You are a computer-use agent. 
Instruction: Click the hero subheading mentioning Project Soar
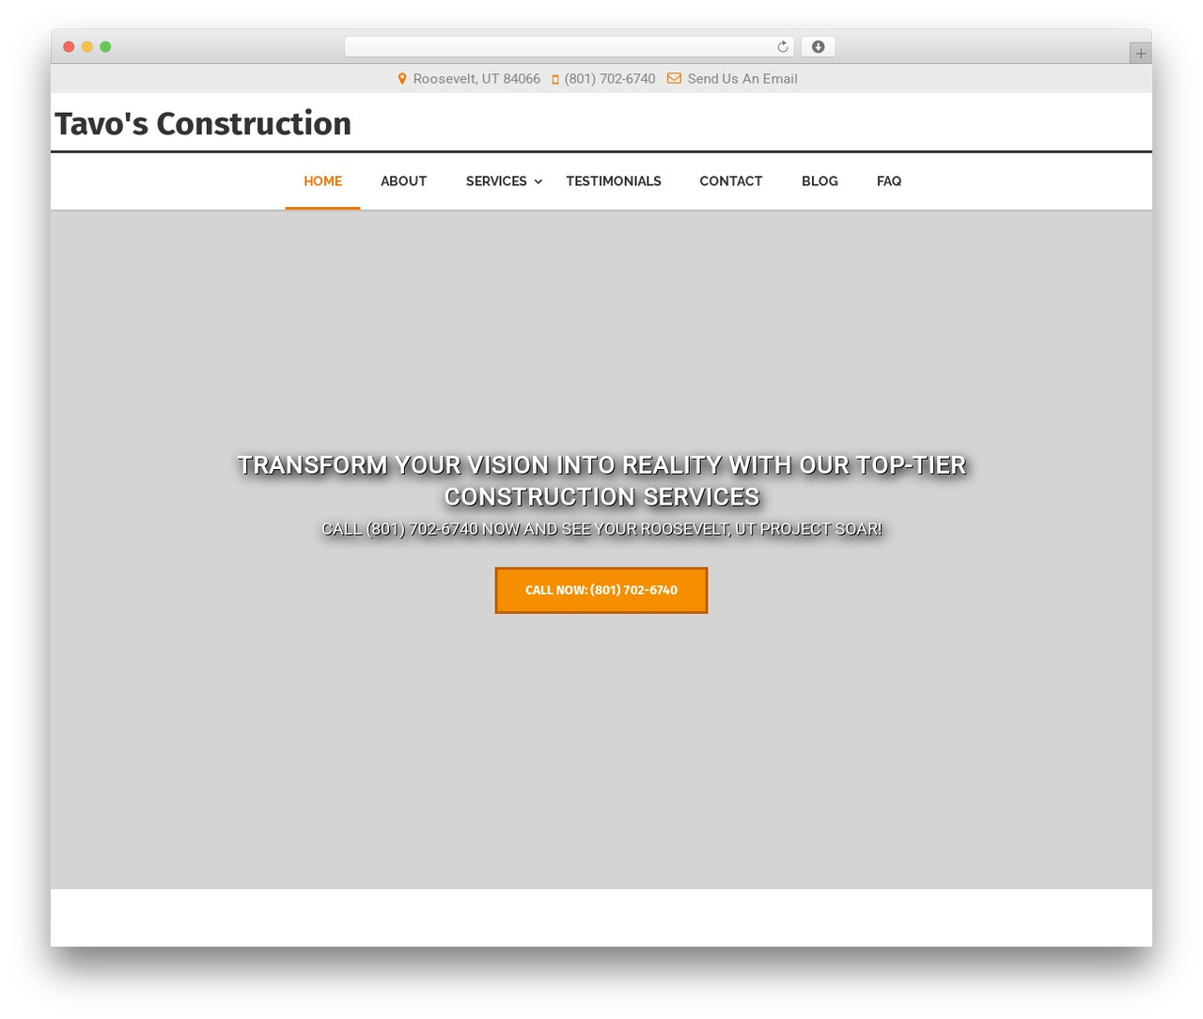point(601,529)
